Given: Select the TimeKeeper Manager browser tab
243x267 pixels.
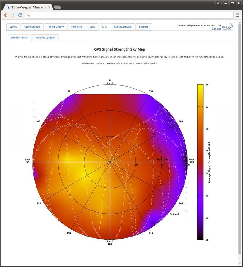Looking at the screenshot, I should (x=29, y=8).
